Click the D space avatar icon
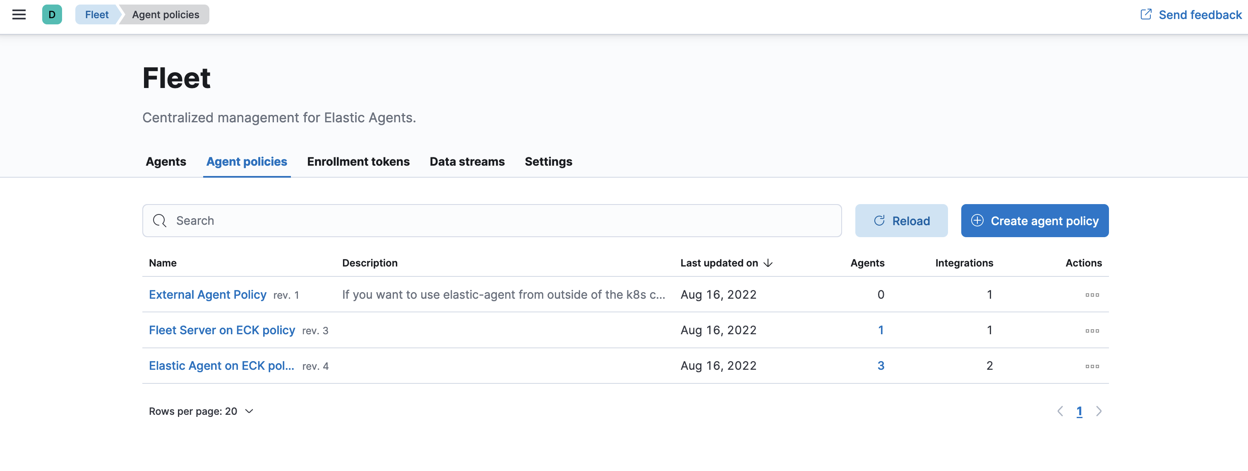This screenshot has height=471, width=1248. [x=52, y=14]
